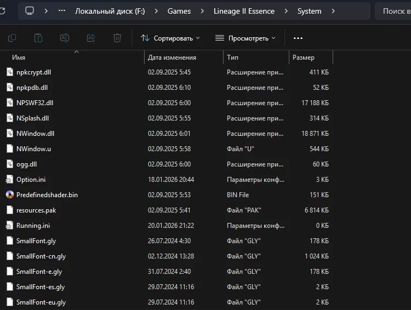Expand chevron after Локальный диск (F:)
The width and height of the screenshot is (411, 310).
point(156,11)
